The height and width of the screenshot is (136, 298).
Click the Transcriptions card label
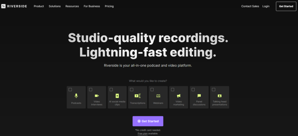coord(138,103)
